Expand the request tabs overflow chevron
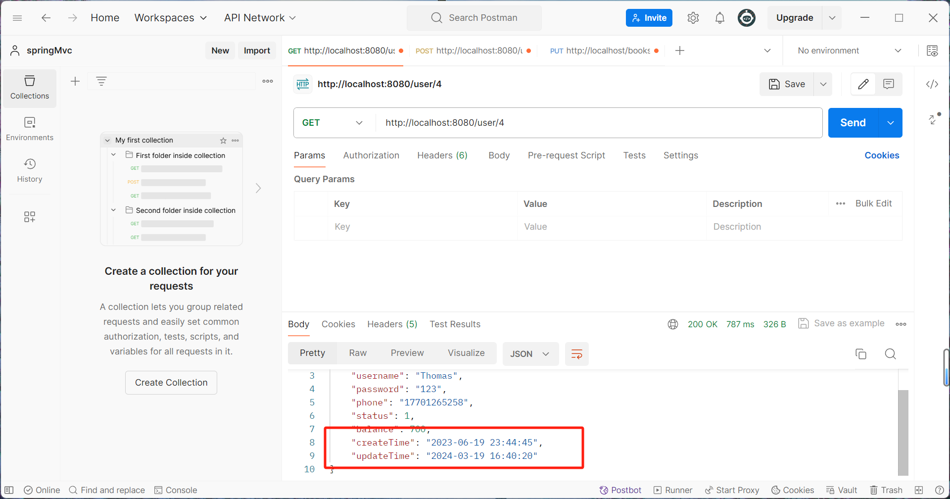Screen dimensions: 950x499 [767, 50]
